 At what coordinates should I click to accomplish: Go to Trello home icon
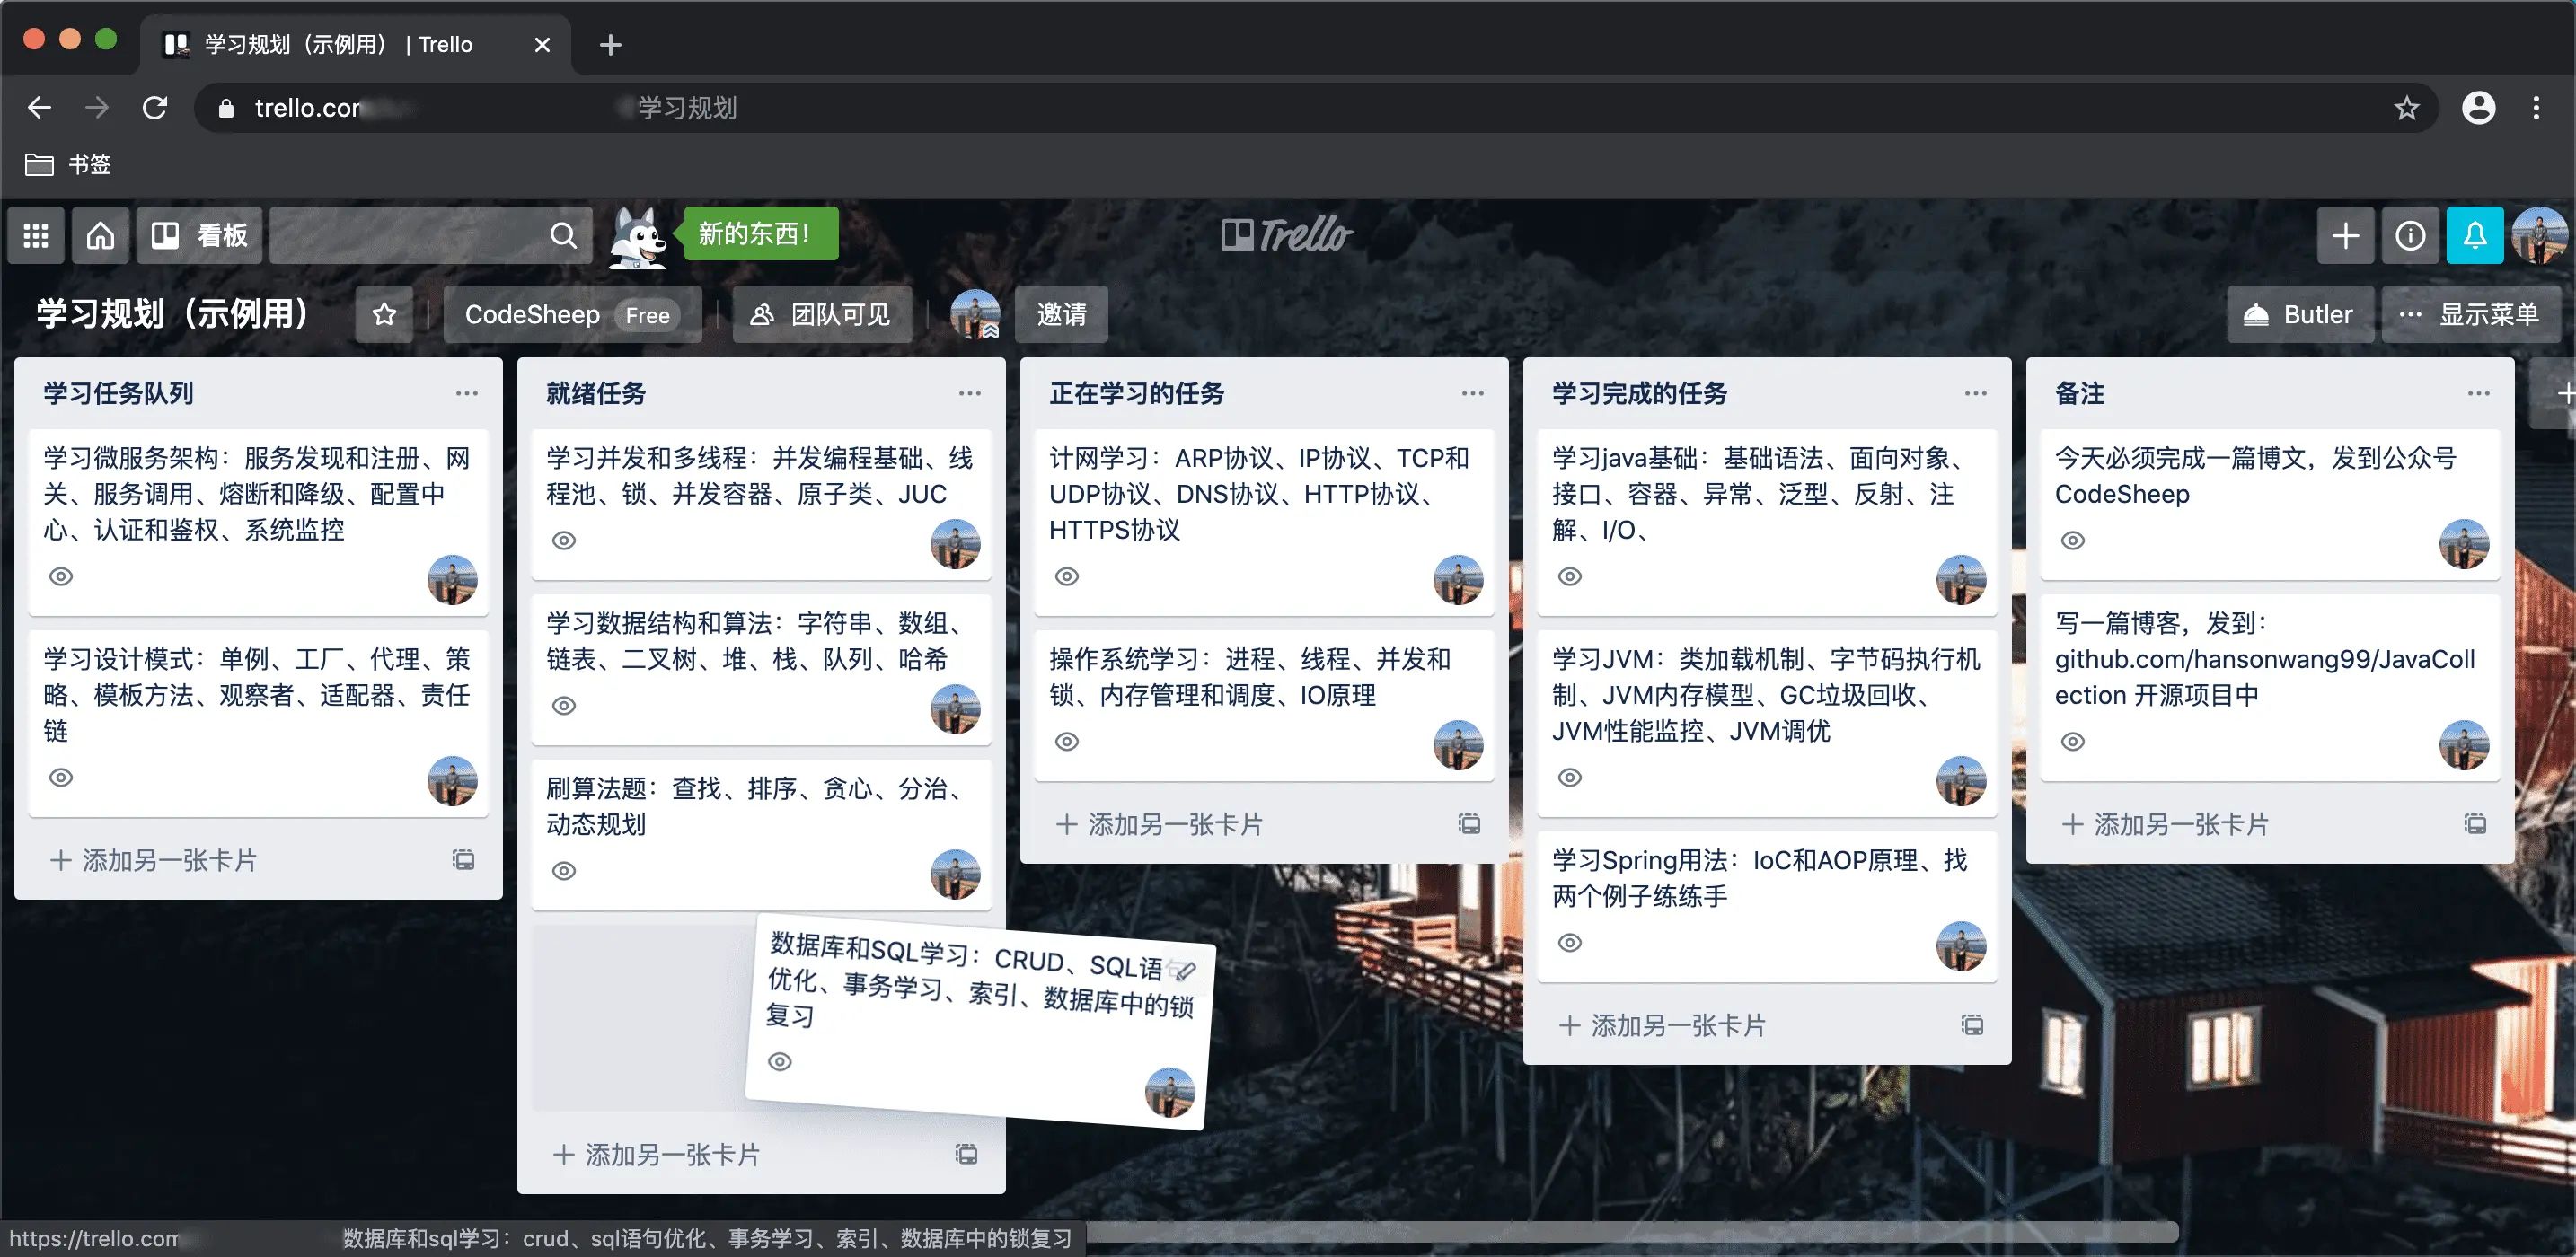point(100,235)
